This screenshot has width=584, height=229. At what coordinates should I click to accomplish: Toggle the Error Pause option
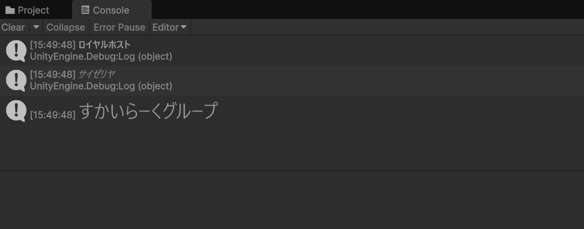point(119,28)
